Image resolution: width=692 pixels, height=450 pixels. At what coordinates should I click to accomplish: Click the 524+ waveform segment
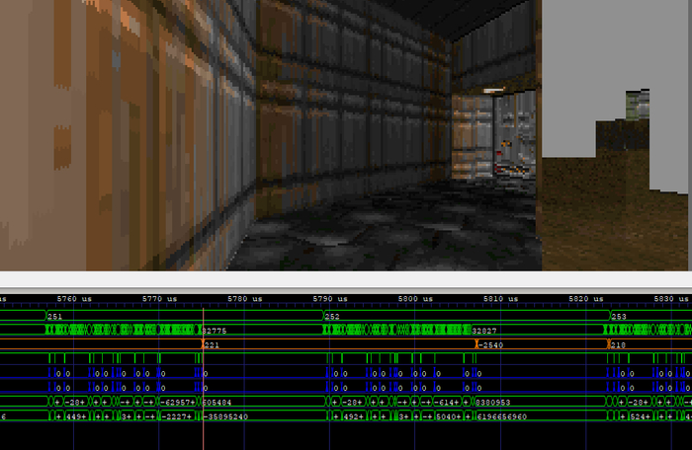click(x=640, y=416)
